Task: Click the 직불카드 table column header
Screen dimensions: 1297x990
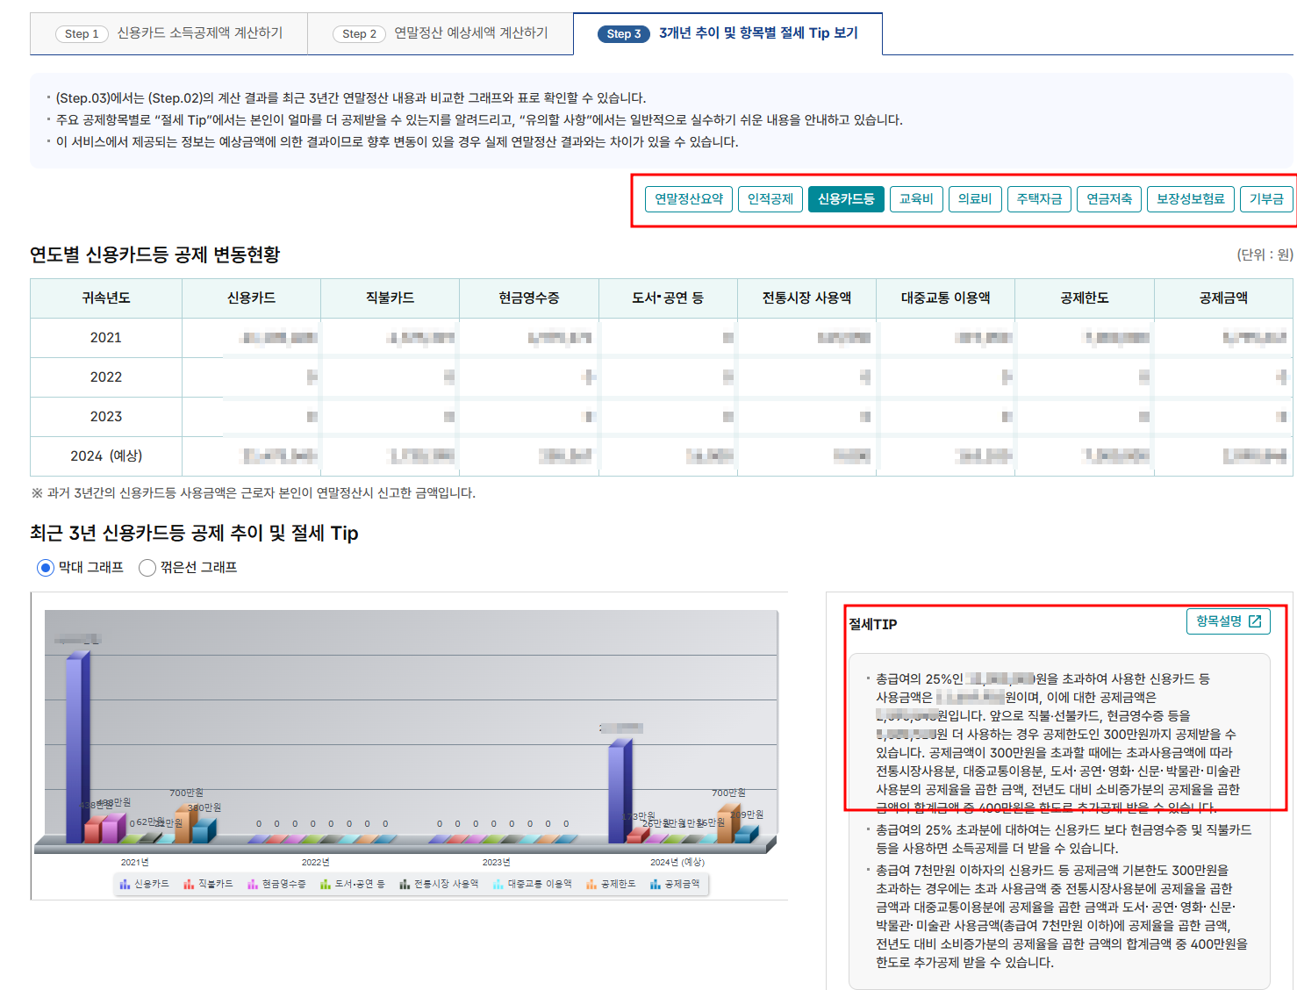Action: pyautogui.click(x=390, y=298)
